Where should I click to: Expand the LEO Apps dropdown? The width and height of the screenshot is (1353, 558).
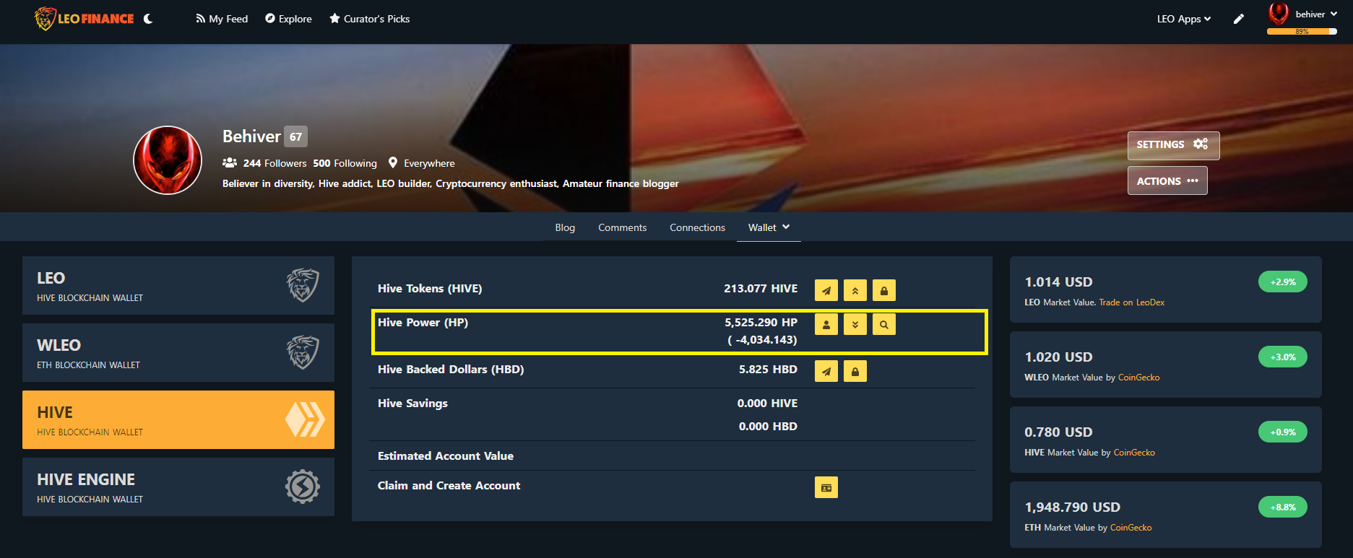tap(1184, 19)
